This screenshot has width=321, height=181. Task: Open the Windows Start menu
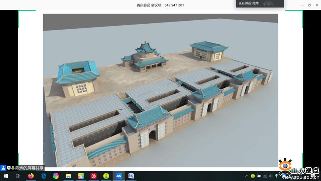tap(5, 176)
